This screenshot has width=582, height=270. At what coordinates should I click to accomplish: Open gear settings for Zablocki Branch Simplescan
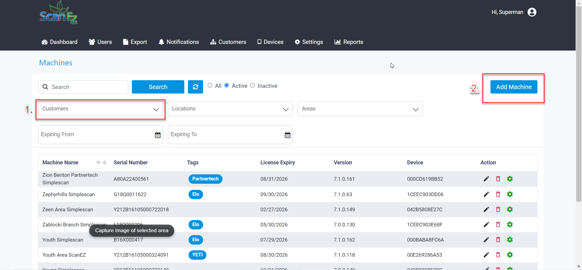(510, 225)
